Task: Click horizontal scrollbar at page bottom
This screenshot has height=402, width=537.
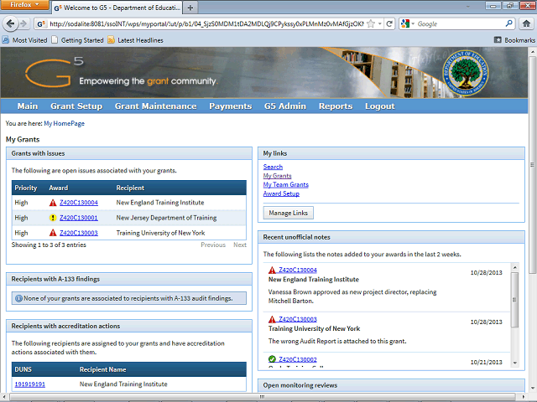Action: click(262, 396)
